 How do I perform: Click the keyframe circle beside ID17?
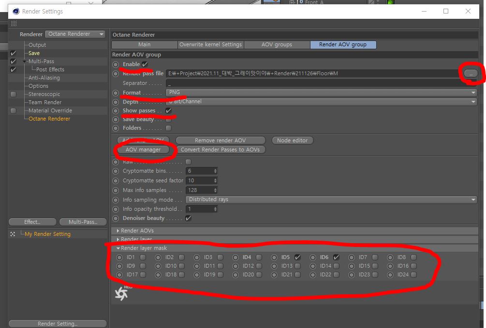[119, 274]
